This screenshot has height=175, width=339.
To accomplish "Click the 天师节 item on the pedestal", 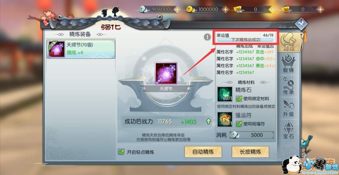I will (166, 73).
